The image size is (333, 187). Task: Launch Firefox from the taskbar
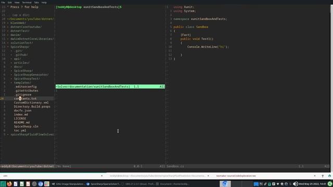[x=9, y=184]
